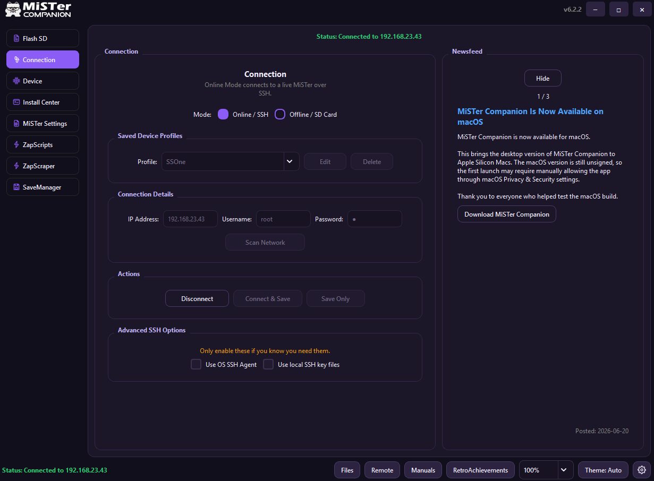Click Delete profile button
Image resolution: width=654 pixels, height=481 pixels.
[x=372, y=161]
